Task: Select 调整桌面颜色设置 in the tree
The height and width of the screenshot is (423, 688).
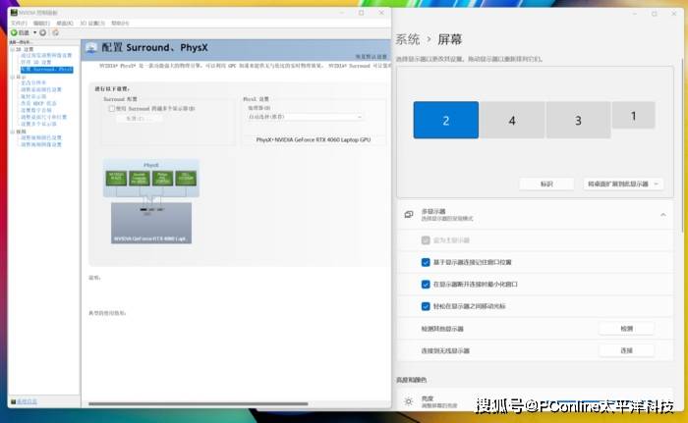Action: [x=41, y=89]
